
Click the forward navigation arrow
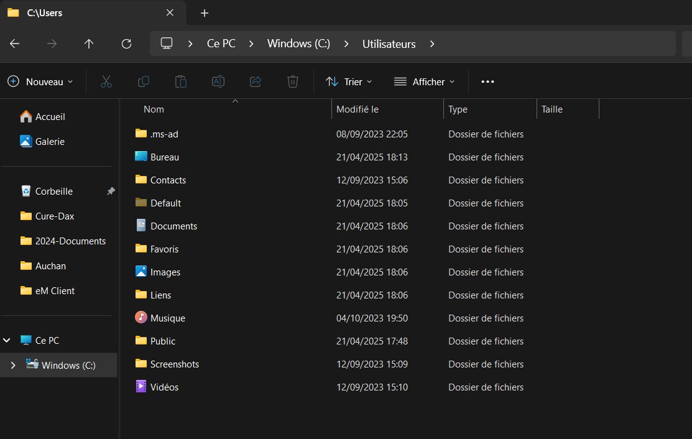pos(52,44)
